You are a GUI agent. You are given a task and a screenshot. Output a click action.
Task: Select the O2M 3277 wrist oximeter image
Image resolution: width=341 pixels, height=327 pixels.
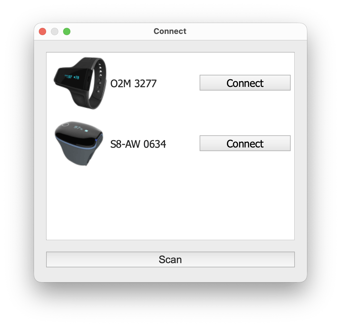[x=80, y=83]
